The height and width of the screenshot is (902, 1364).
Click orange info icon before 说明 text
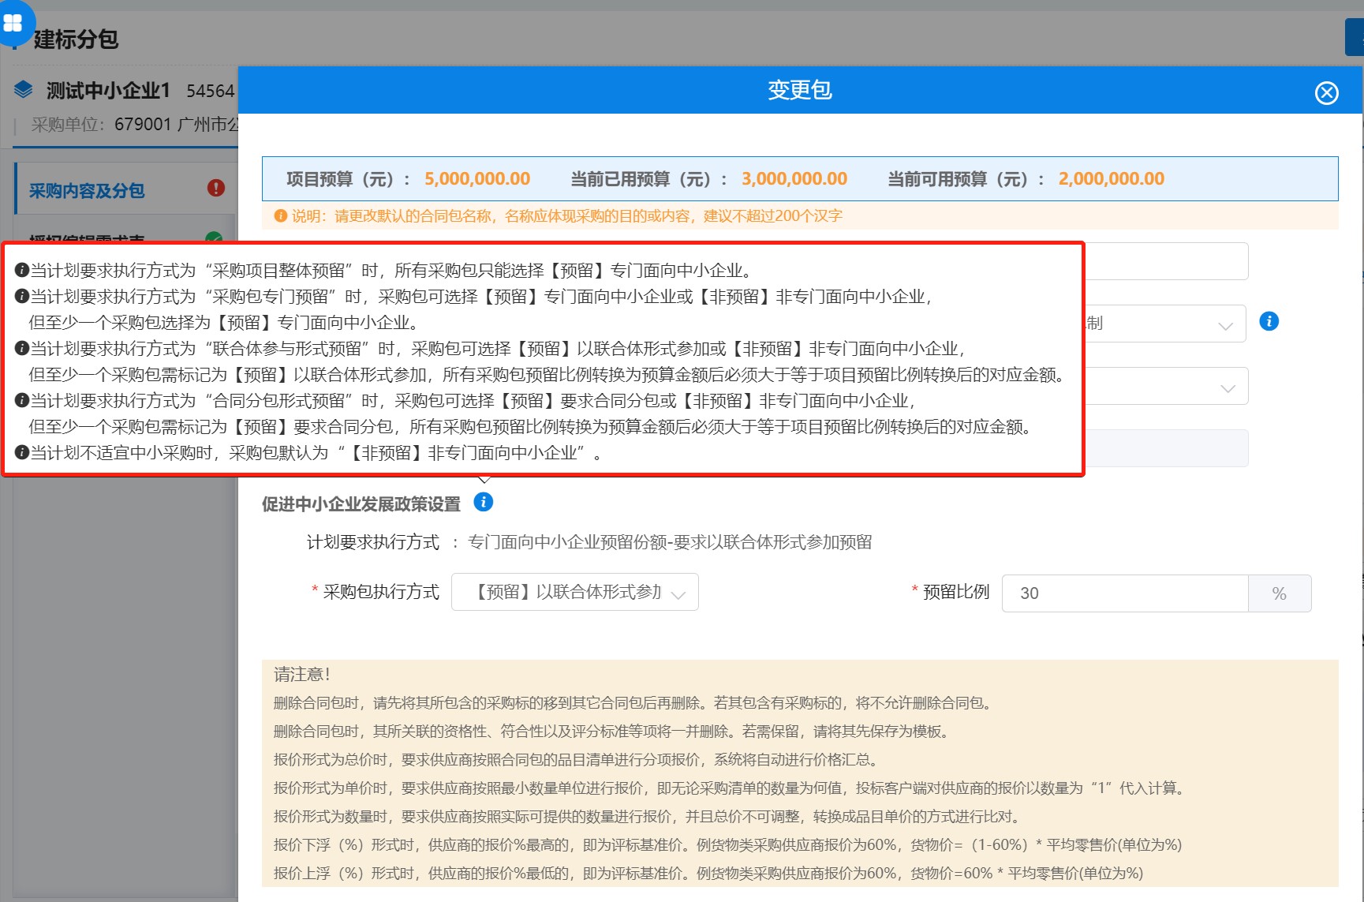[280, 216]
